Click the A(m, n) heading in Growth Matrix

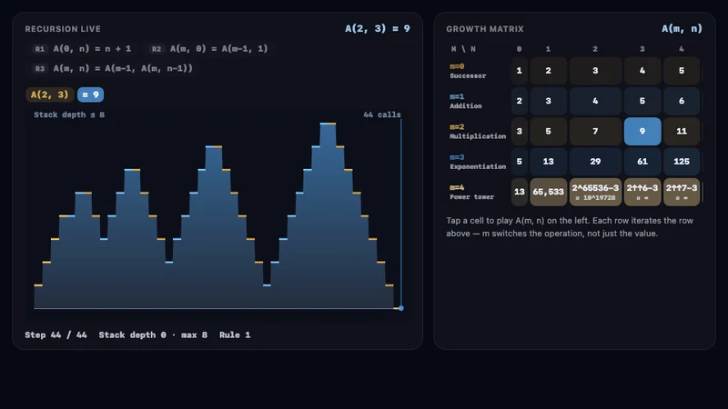pos(682,29)
